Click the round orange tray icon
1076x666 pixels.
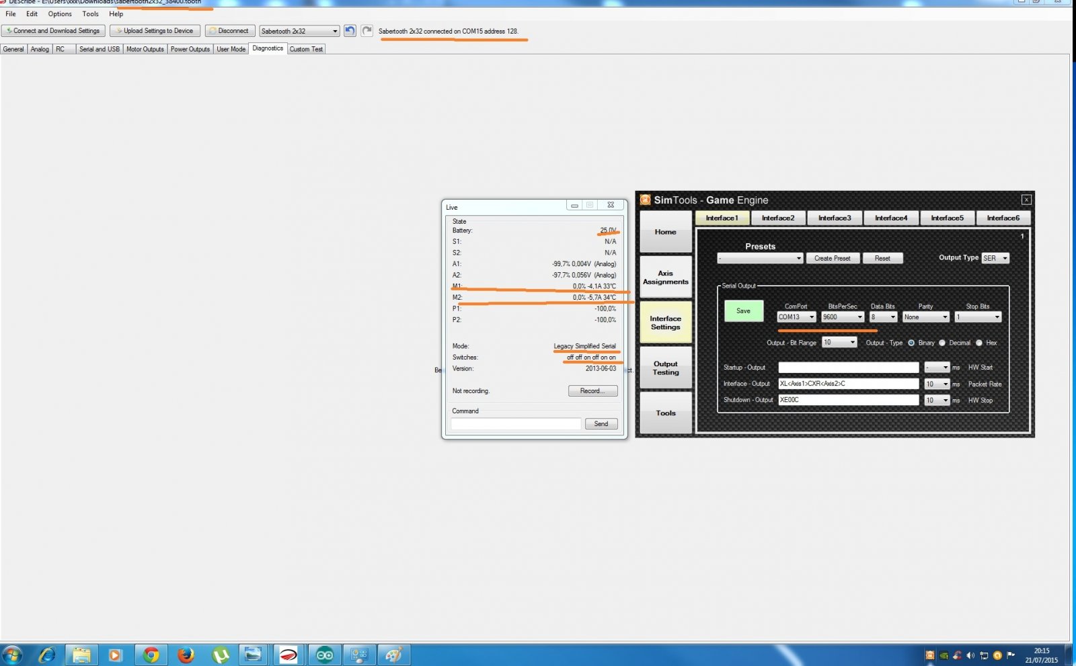coord(997,655)
